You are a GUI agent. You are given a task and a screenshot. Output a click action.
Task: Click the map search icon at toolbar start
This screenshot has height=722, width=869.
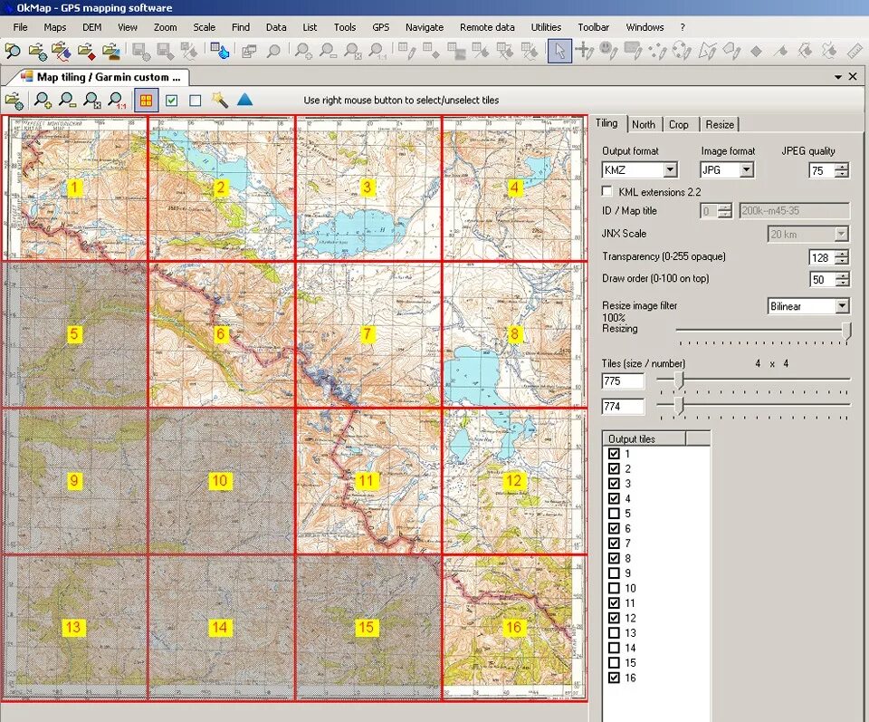pos(12,51)
